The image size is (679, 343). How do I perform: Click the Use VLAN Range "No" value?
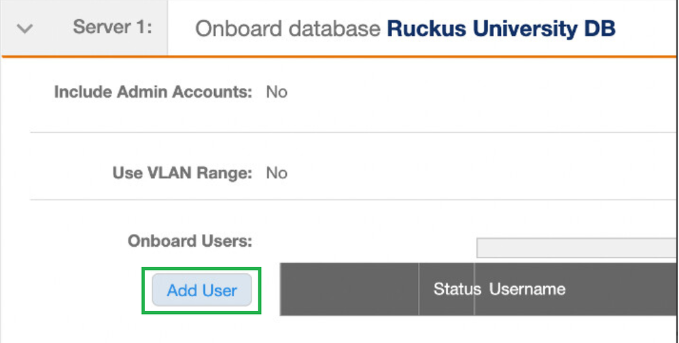pos(277,173)
